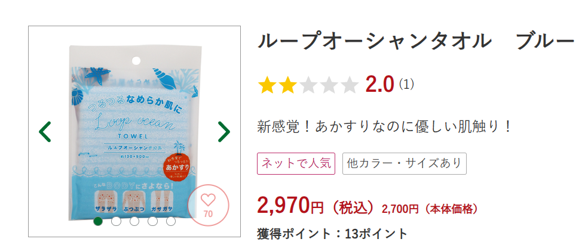Click the ネットで人気 tag
The width and height of the screenshot is (588, 245).
point(296,163)
